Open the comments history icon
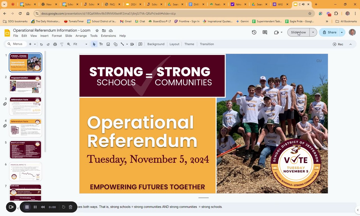 click(265, 32)
